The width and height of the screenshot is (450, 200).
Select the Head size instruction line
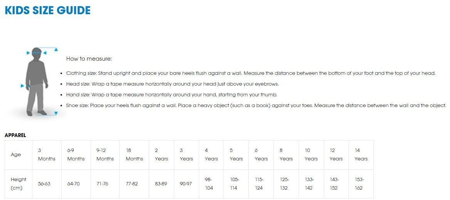pos(172,84)
